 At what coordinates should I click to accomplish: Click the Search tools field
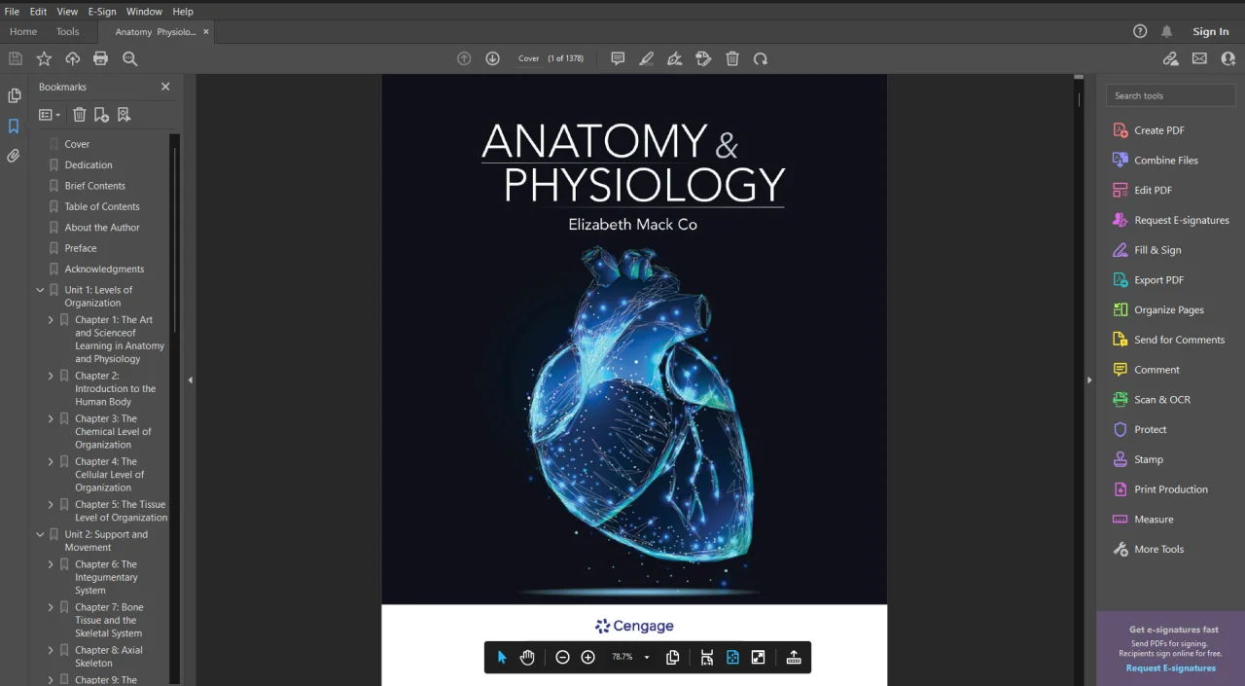1171,95
